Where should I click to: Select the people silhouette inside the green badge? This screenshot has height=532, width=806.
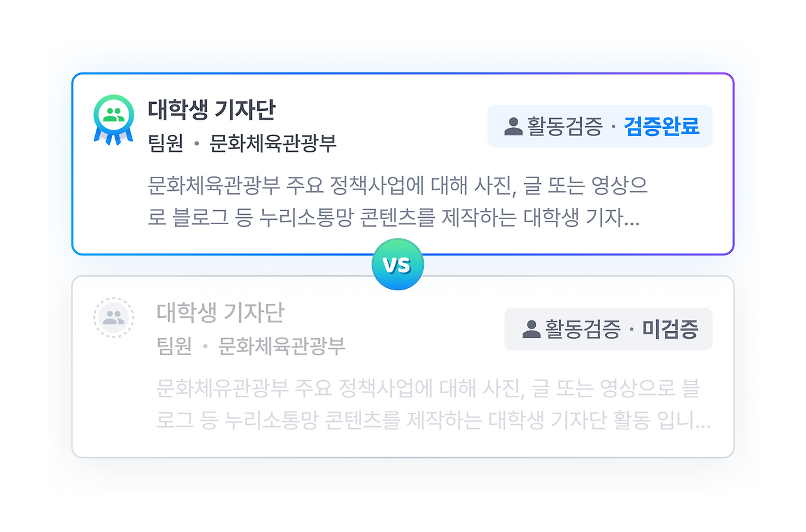113,113
